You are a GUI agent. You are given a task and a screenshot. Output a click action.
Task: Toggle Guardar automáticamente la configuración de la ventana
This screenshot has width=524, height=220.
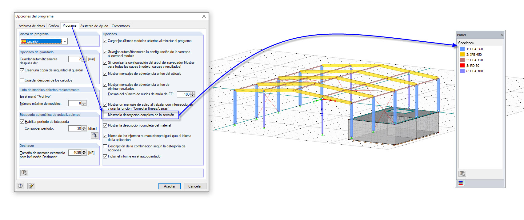point(105,52)
